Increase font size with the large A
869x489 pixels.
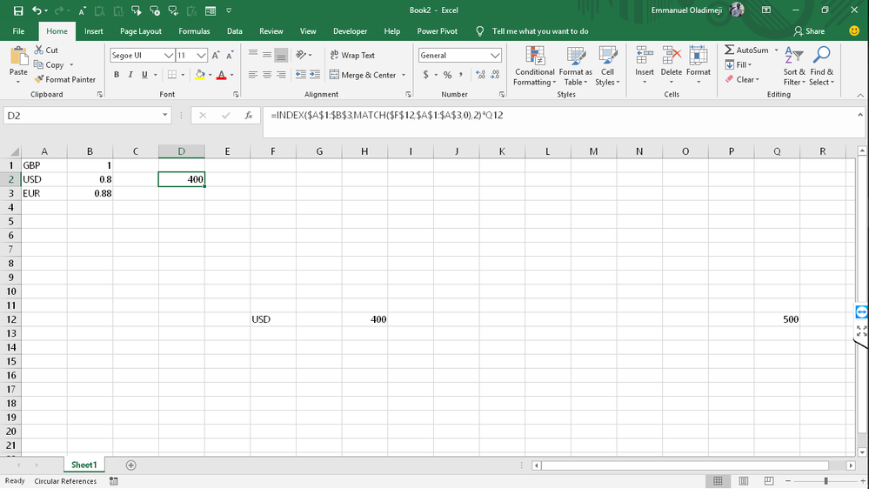[x=216, y=55]
